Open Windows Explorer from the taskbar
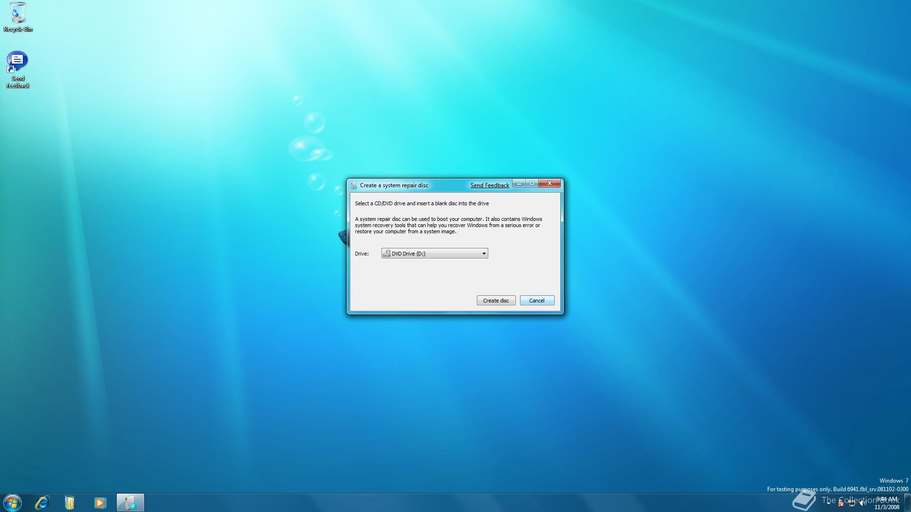 (x=70, y=503)
